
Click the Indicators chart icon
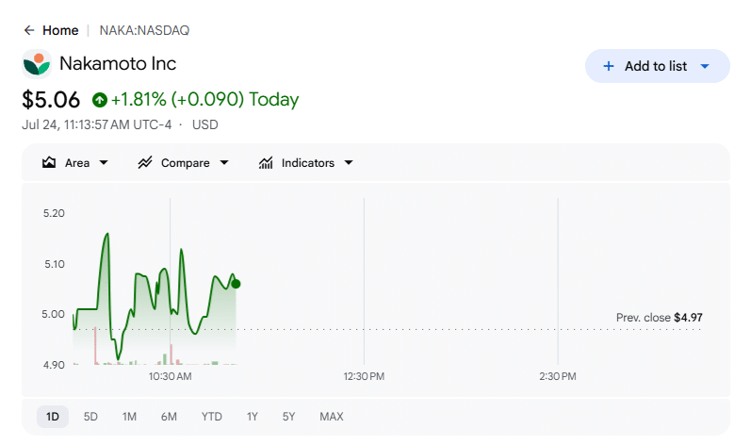tap(266, 163)
